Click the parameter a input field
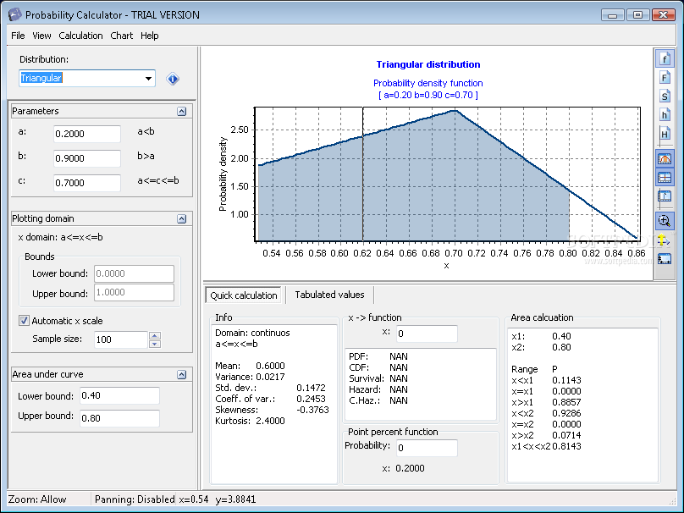 [87, 134]
